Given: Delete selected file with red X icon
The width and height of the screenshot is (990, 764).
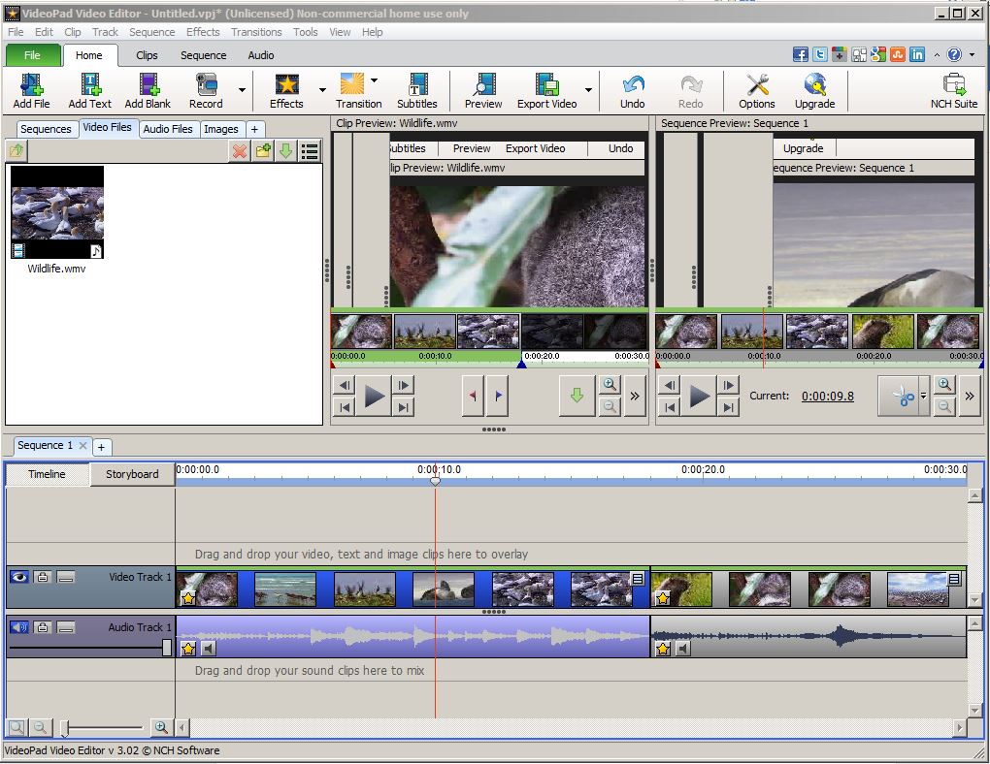Looking at the screenshot, I should click(x=240, y=151).
